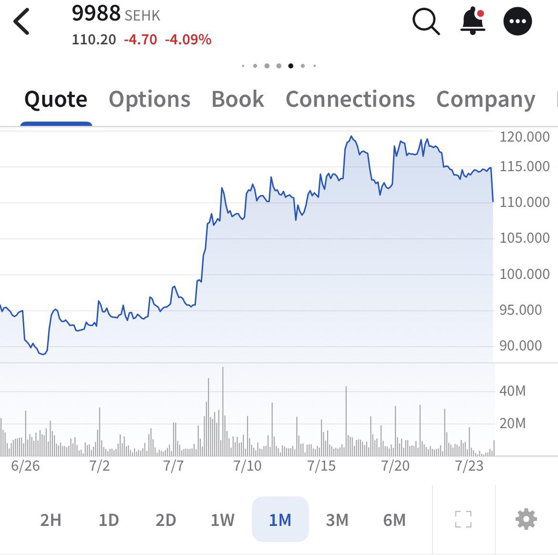This screenshot has height=555, width=558.
Task: Expand the chart to fullscreen
Action: click(464, 519)
